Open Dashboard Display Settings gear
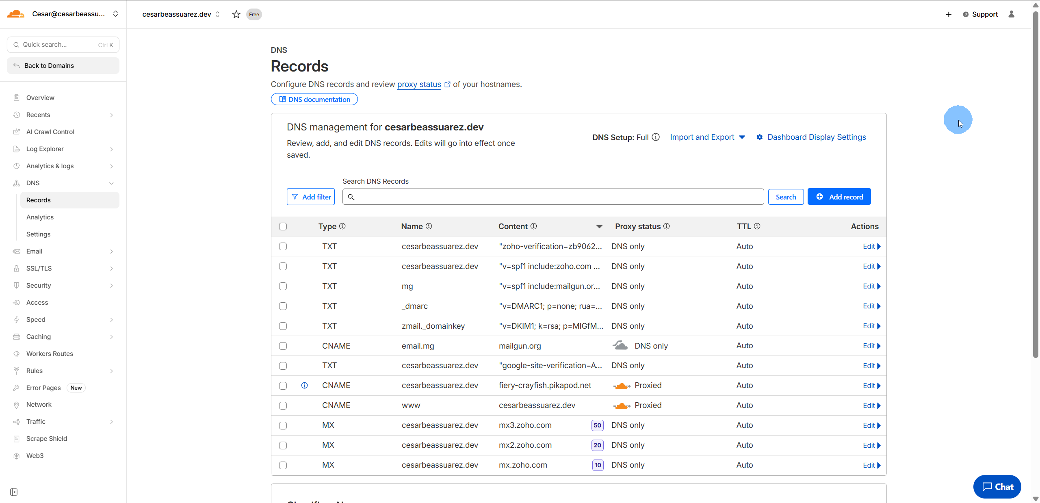This screenshot has width=1040, height=503. [x=760, y=137]
